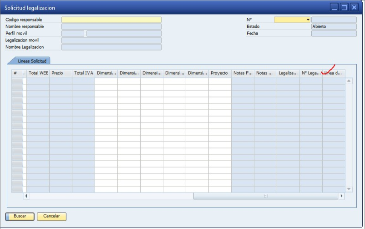Open the Nº series dropdown
Viewport: 365px width, 229px height.
tap(308, 20)
